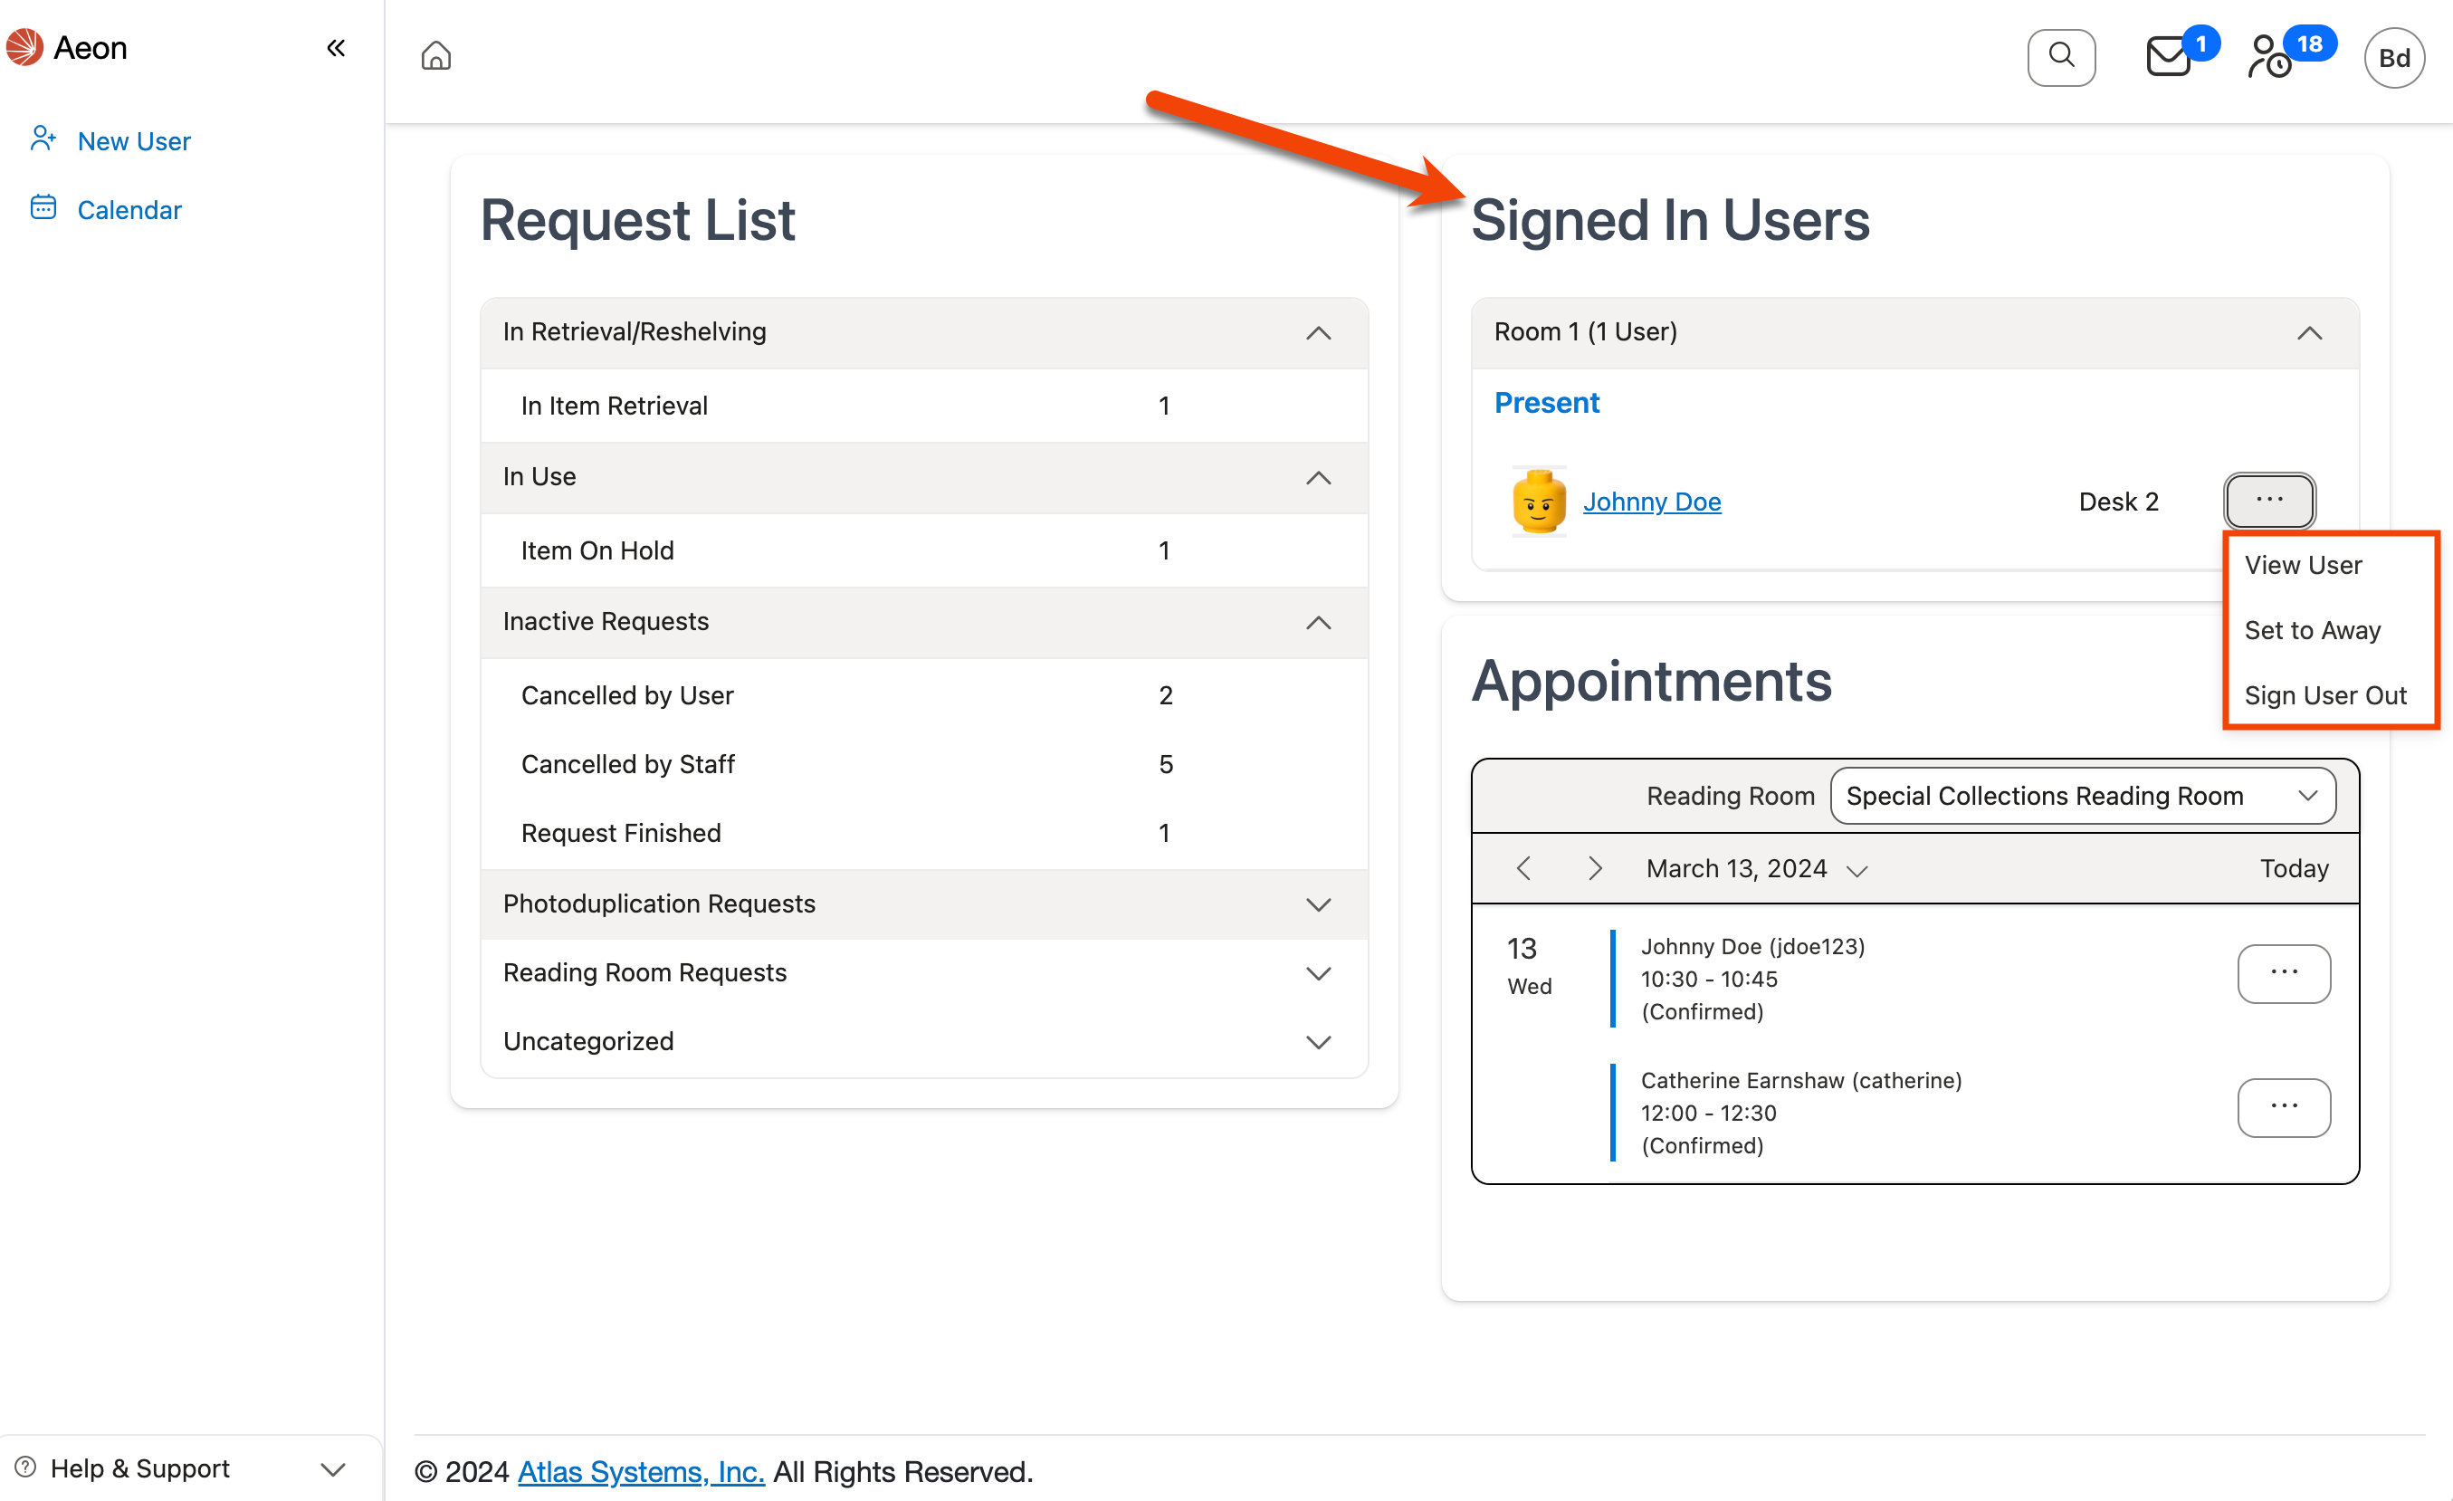Viewport: 2453px width, 1501px height.
Task: Open the messages envelope icon
Action: pyautogui.click(x=2166, y=57)
